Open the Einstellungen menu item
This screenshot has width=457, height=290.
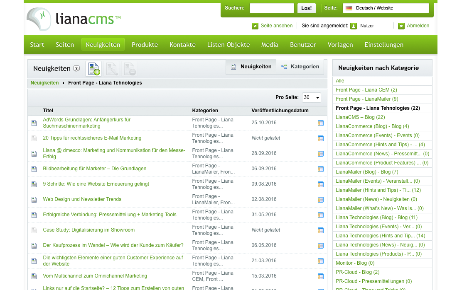click(384, 45)
